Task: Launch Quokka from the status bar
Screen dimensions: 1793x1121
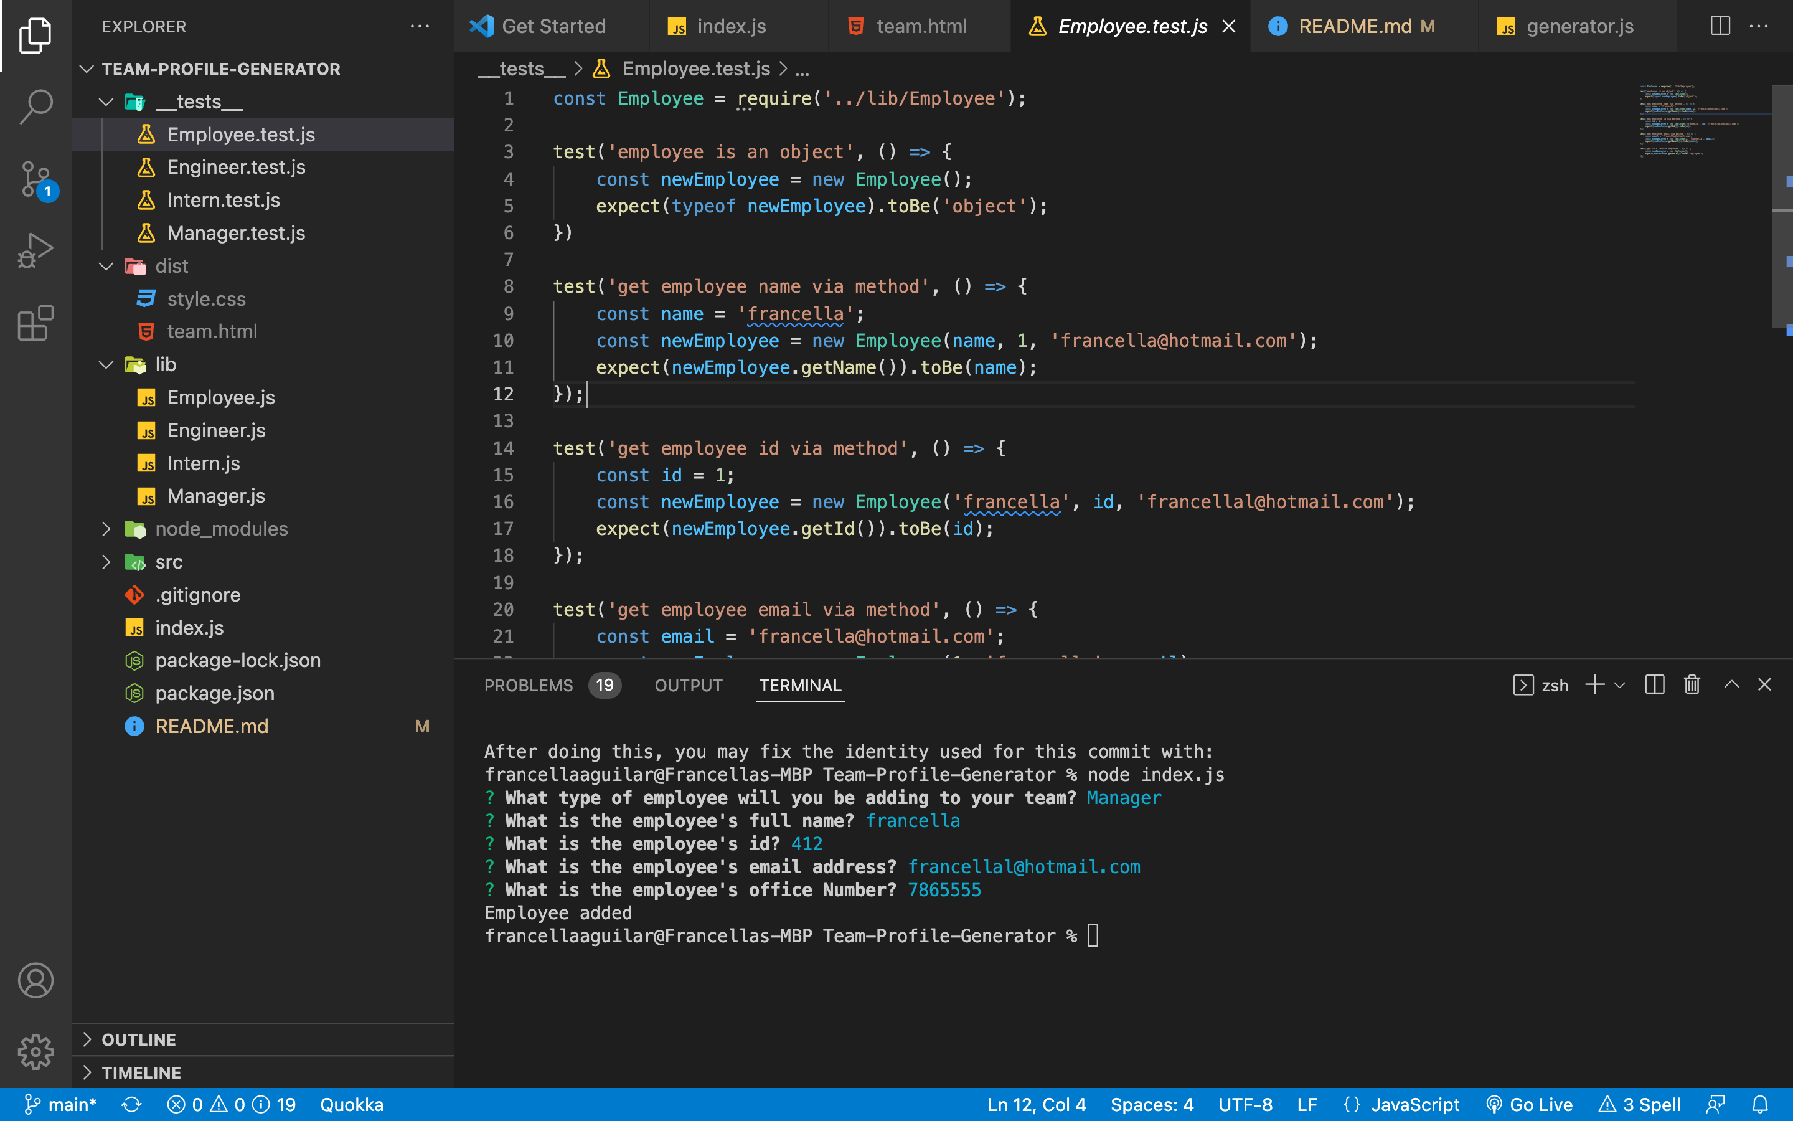Action: 352,1104
